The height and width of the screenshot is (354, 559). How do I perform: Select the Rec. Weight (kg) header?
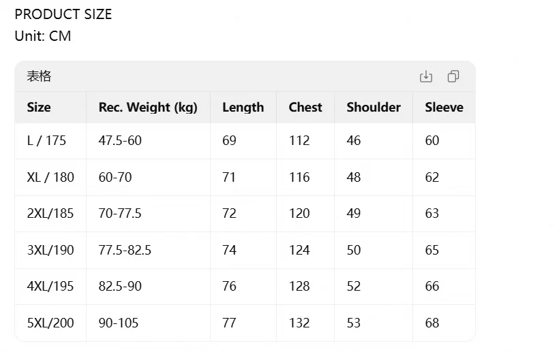tap(148, 107)
